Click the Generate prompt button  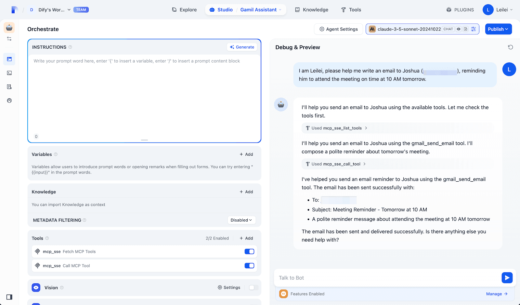click(242, 47)
